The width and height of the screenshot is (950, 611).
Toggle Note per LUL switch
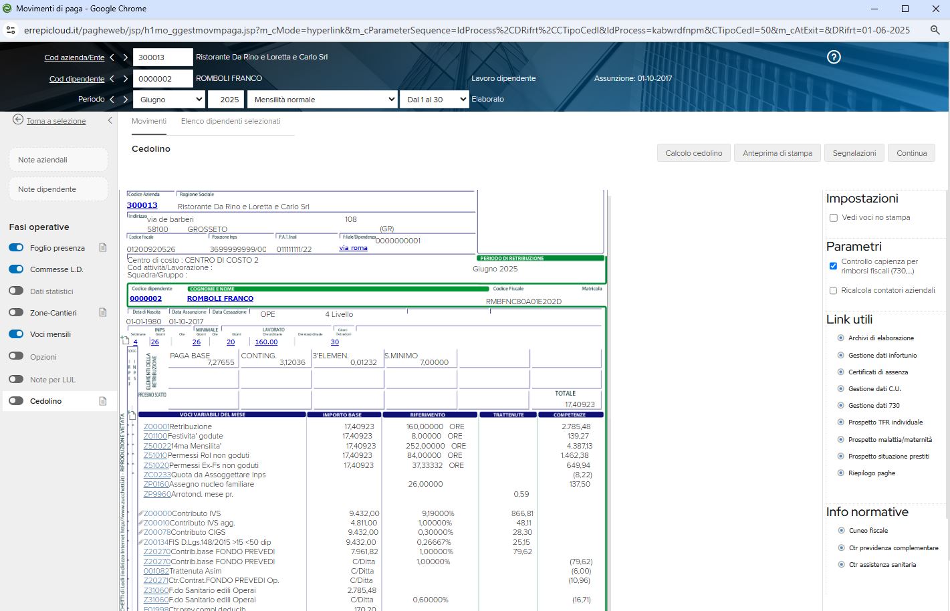[16, 379]
